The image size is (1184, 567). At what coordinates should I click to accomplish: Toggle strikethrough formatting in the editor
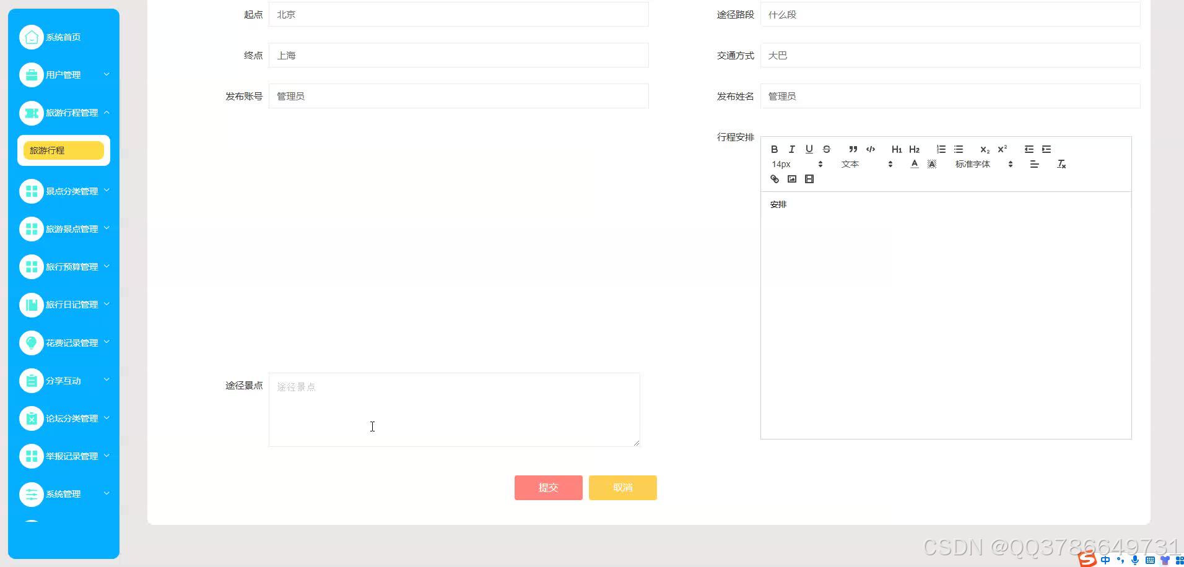pos(826,149)
